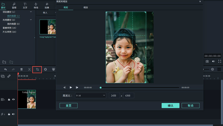Viewport: 223px width, 126px height.
Task: Click the undo arrow icon
Action: click(5, 69)
